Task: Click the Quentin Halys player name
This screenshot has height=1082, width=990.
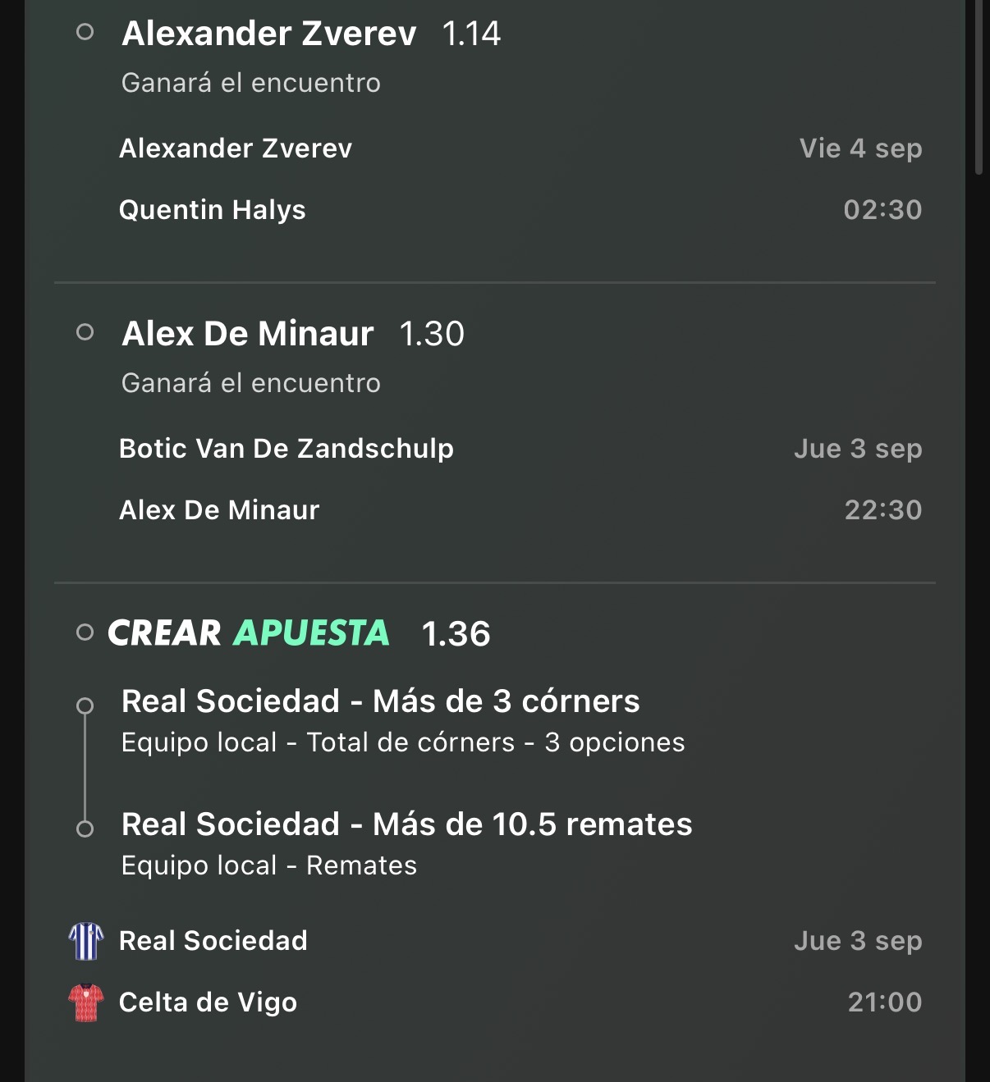Action: 213,210
